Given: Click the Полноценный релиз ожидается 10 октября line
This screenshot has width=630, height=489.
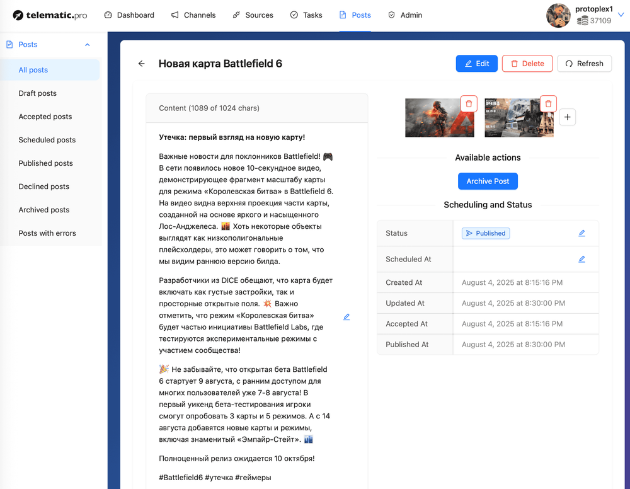Looking at the screenshot, I should point(237,459).
